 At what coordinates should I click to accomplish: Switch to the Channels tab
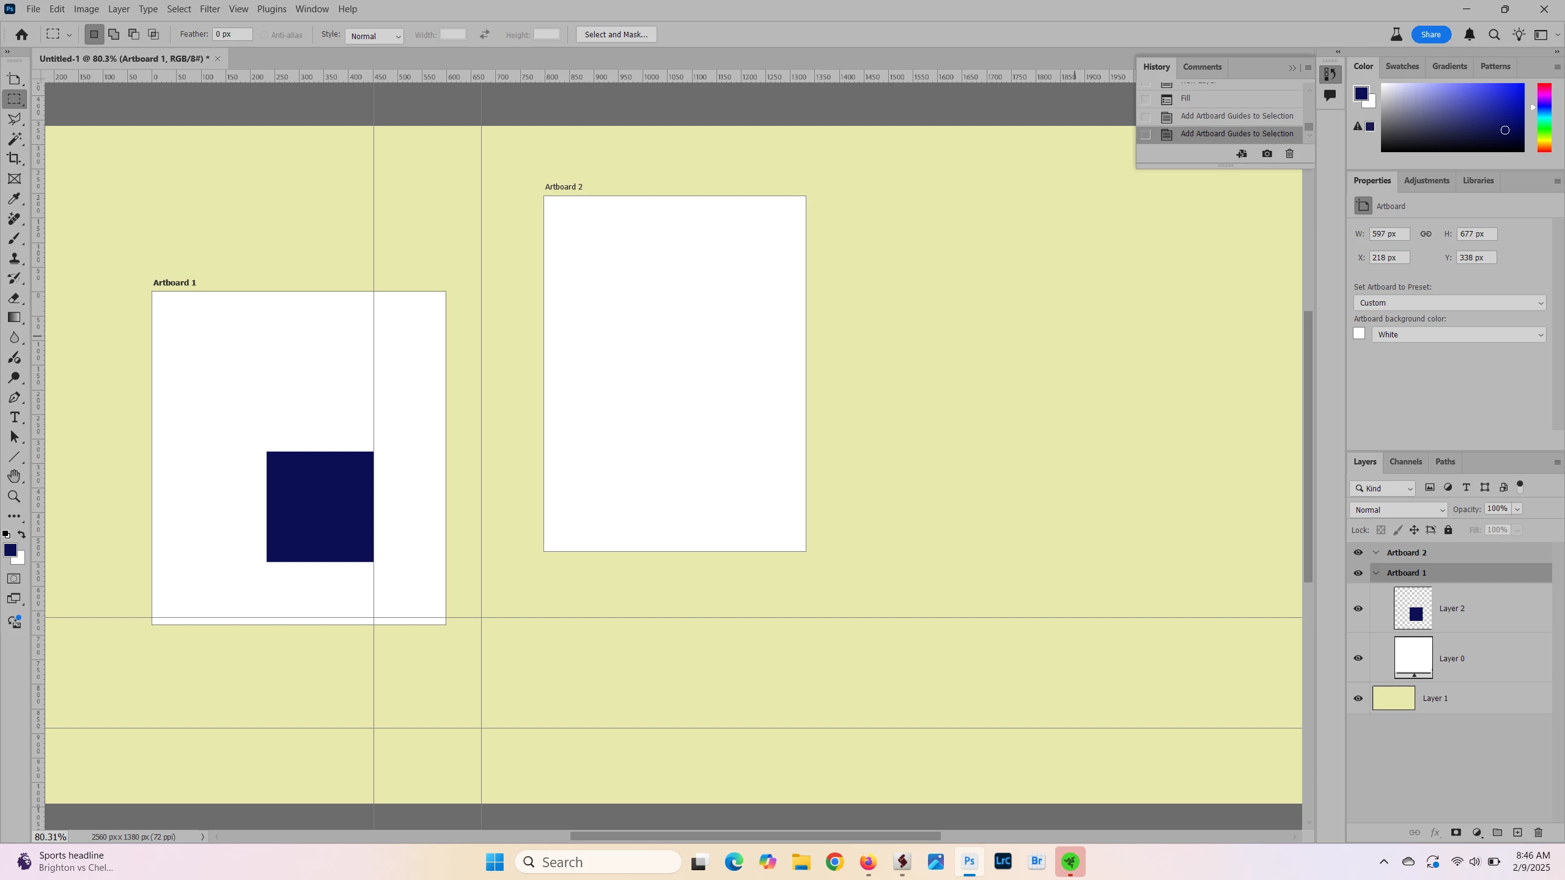[1405, 462]
